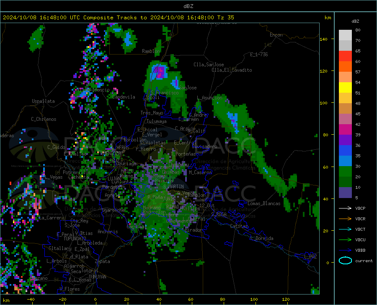Select the yellow 51 dBZ color swatch
Viewport: 377px width, 305px height.
tap(345, 88)
